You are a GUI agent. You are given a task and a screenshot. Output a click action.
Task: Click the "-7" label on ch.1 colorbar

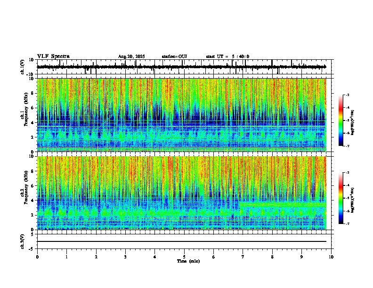point(348,146)
